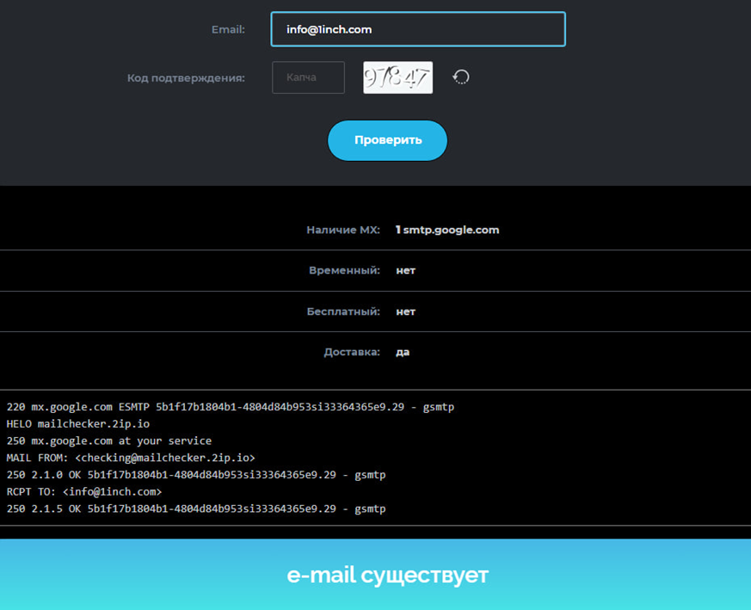Click the HELO mailchecker.2ip.io log line

click(x=78, y=423)
